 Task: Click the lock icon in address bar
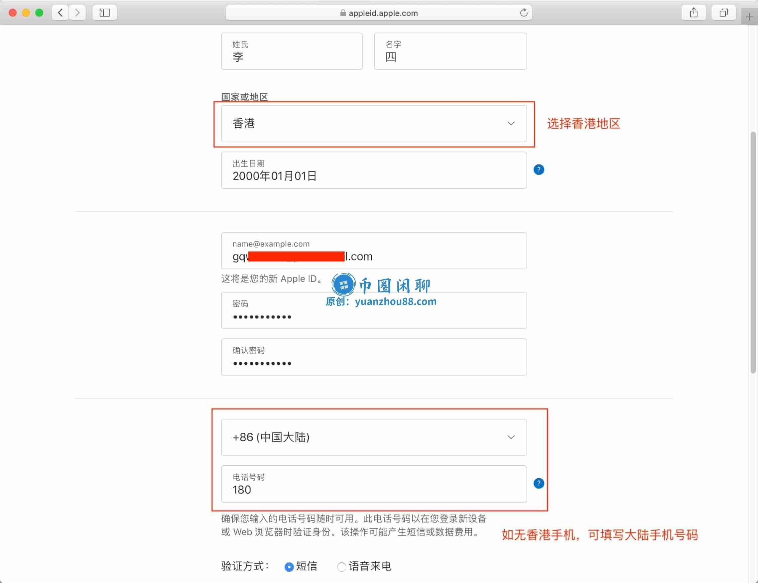tap(342, 13)
